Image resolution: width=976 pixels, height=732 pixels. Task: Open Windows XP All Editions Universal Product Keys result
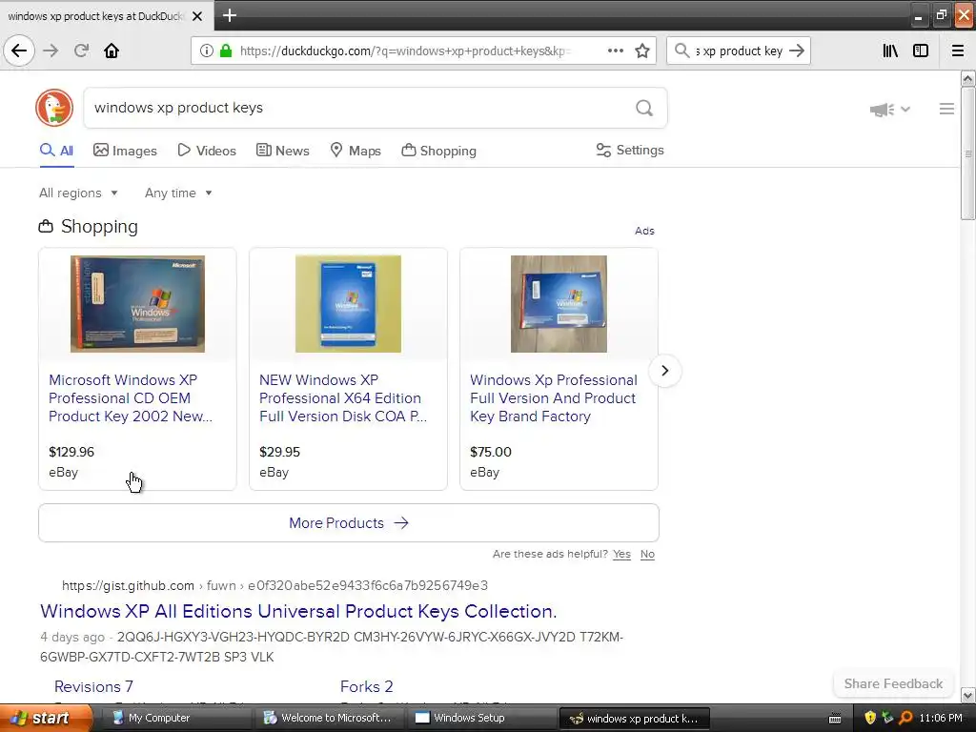coord(298,611)
